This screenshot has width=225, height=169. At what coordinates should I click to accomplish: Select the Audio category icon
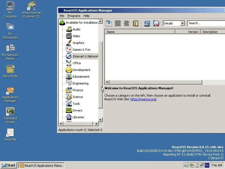tap(69, 29)
